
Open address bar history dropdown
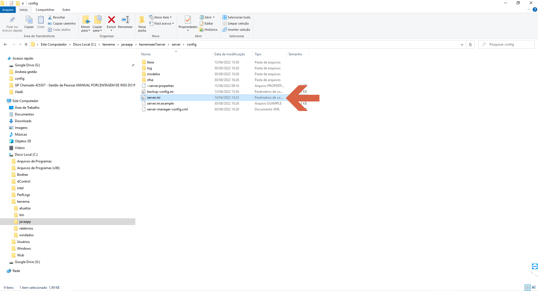[x=462, y=44]
